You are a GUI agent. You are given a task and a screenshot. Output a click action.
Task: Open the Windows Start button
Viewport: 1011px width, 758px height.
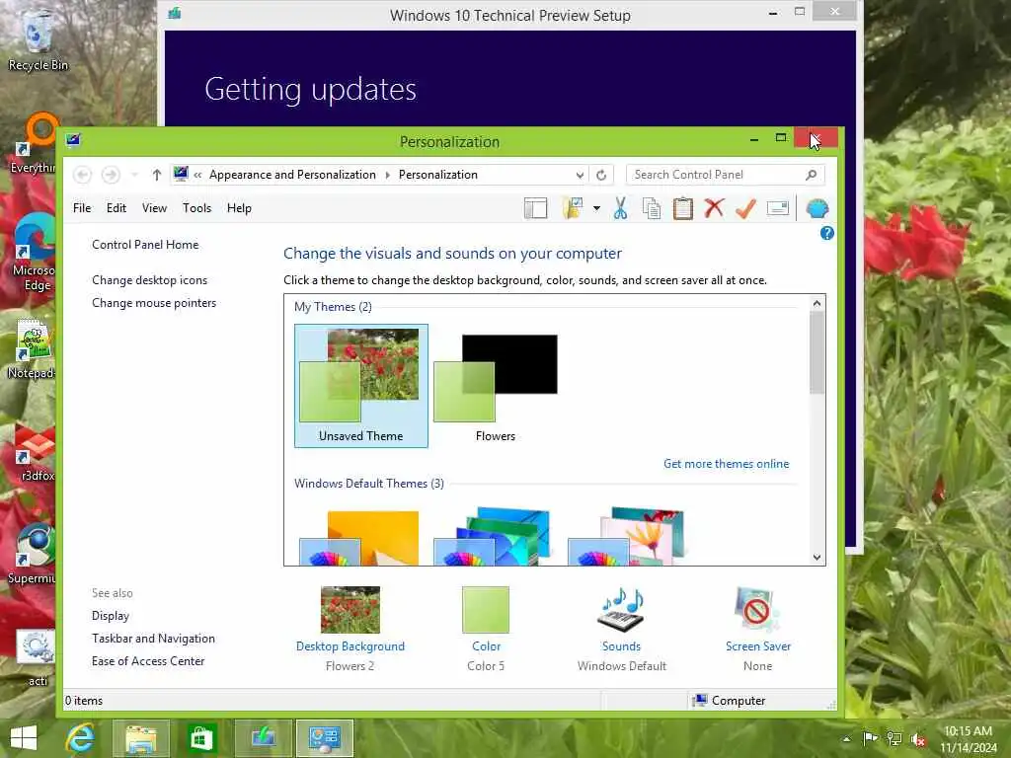click(x=24, y=738)
